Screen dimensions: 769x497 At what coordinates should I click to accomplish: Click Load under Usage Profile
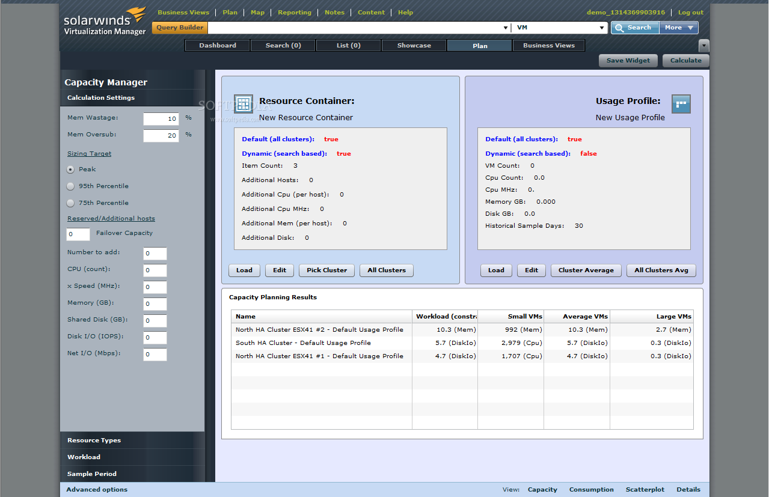[x=496, y=270]
